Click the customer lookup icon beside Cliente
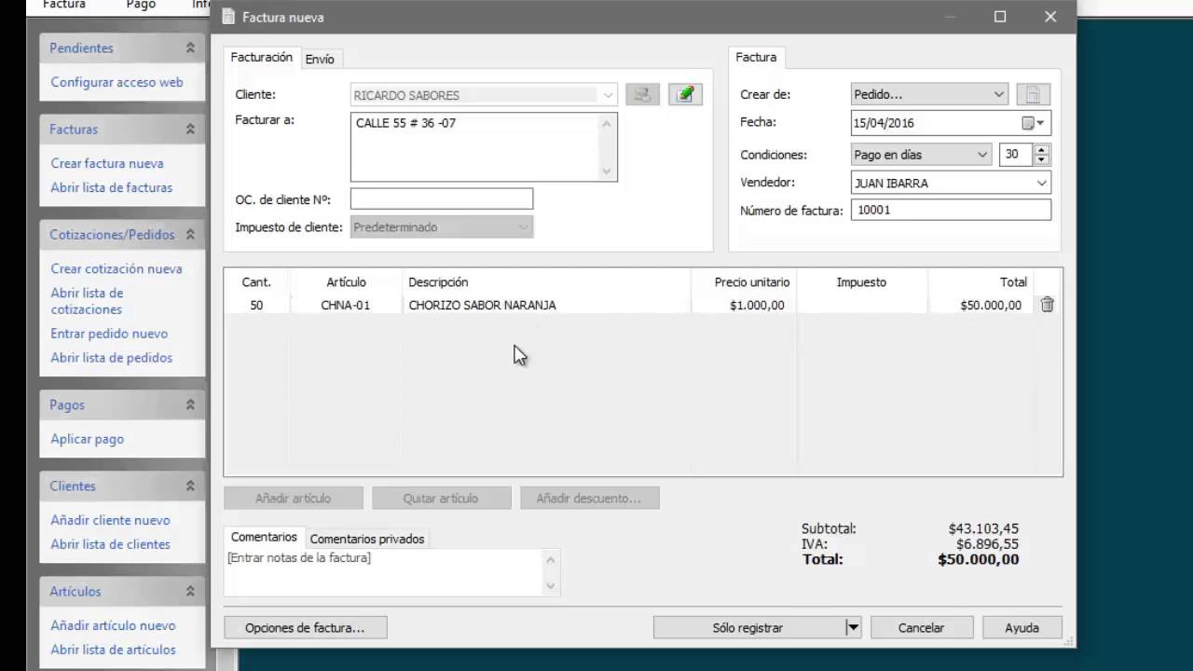Screen dimensions: 1193x671 pyautogui.click(x=642, y=94)
